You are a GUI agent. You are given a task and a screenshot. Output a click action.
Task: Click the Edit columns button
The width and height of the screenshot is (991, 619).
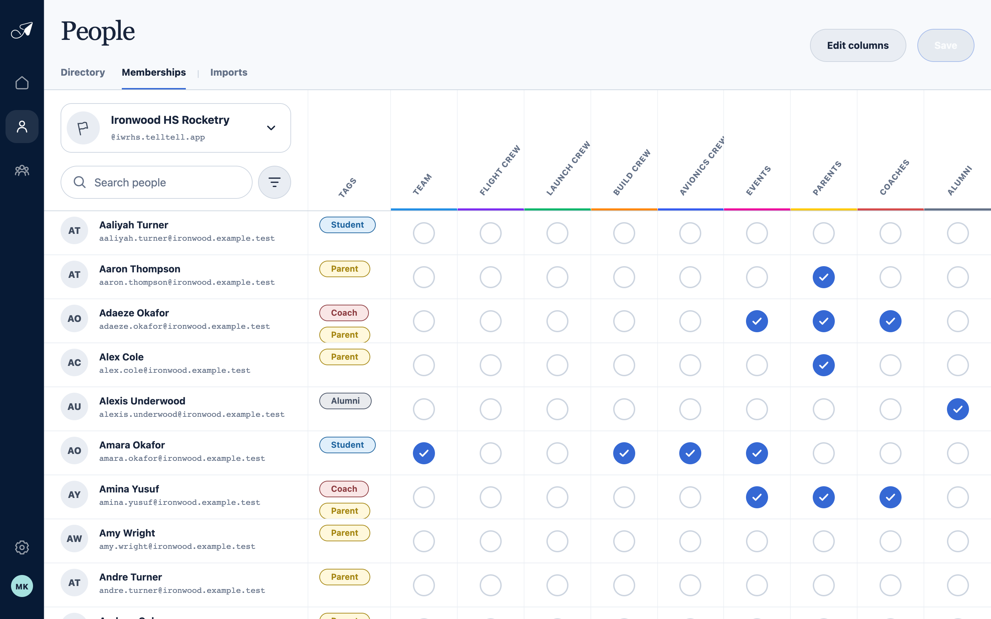857,45
